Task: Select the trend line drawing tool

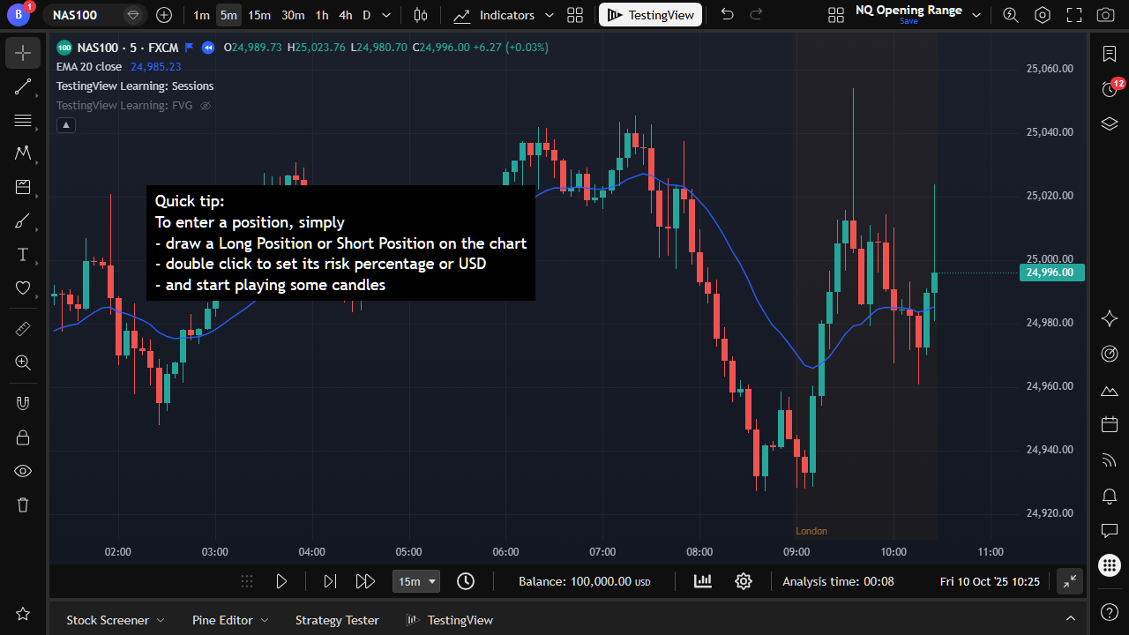Action: pyautogui.click(x=23, y=86)
